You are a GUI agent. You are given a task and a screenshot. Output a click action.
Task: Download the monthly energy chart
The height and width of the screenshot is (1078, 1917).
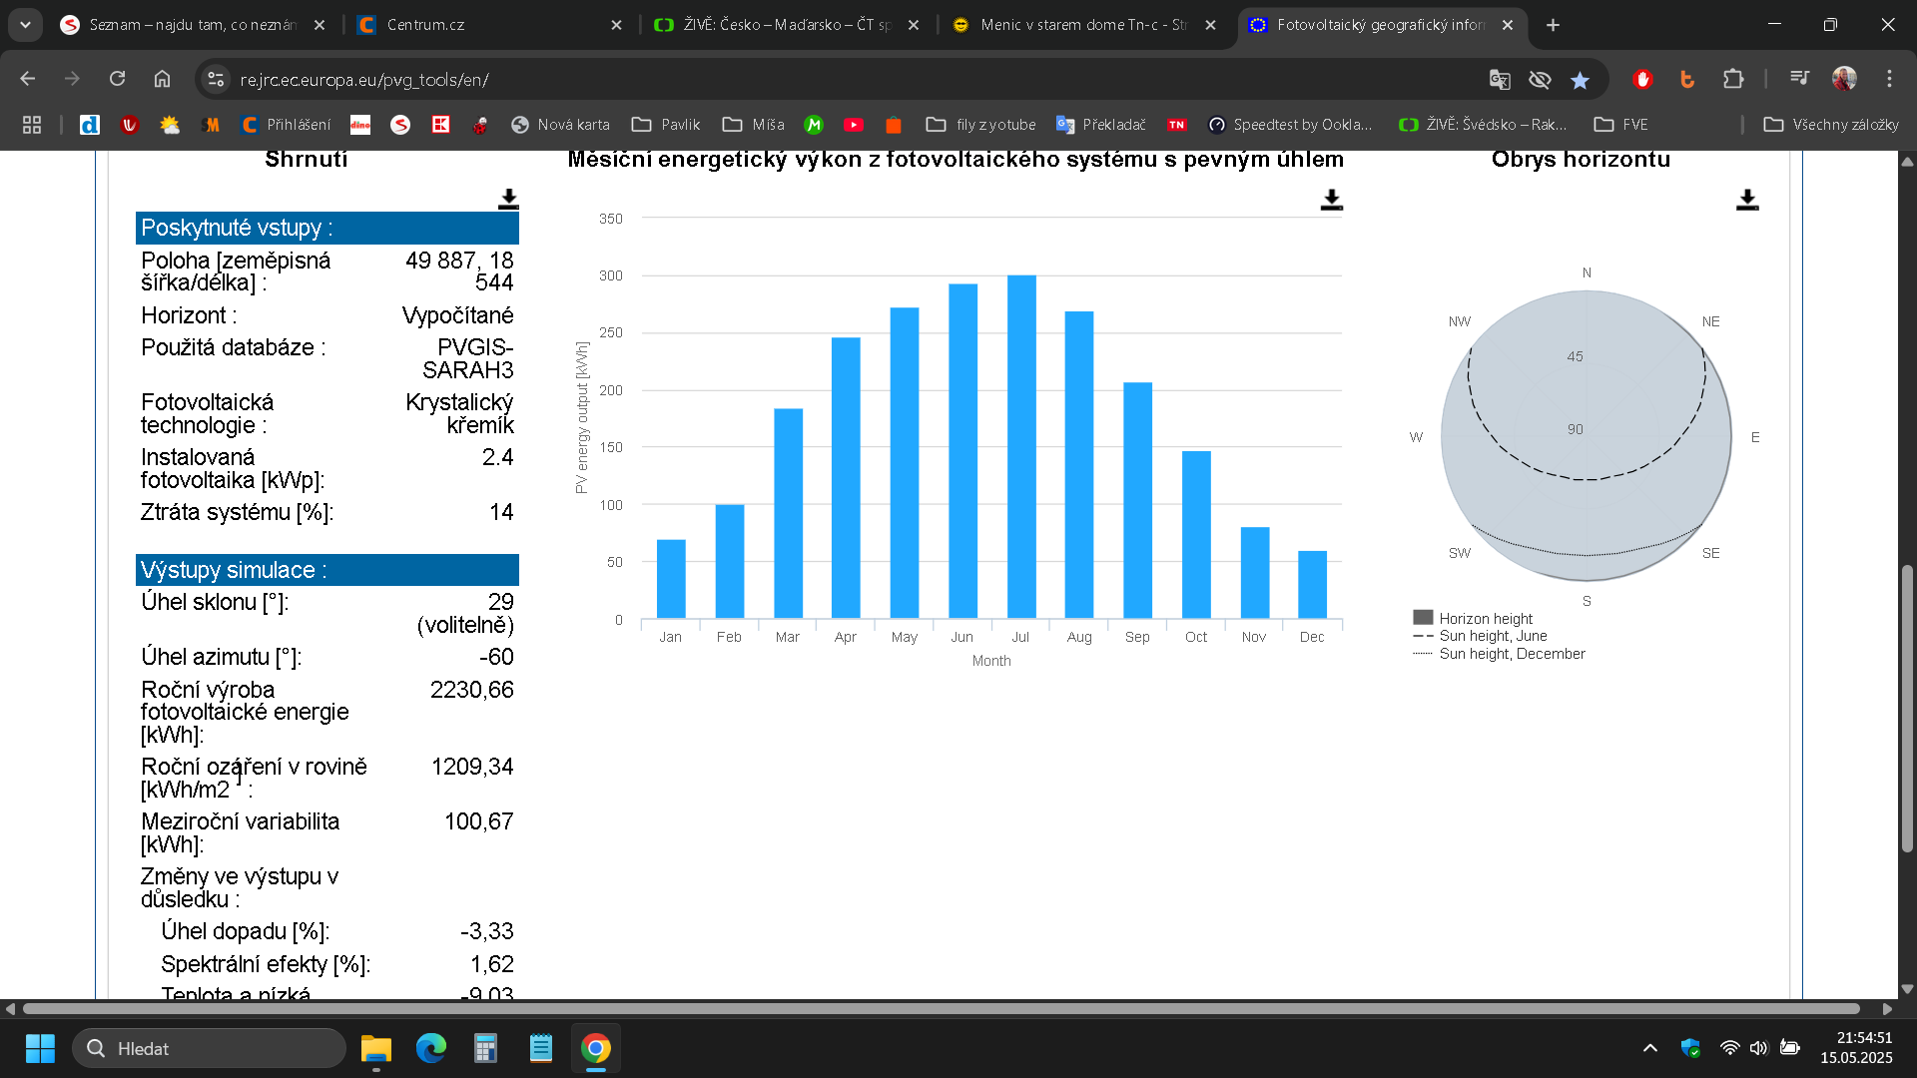[x=1331, y=201]
